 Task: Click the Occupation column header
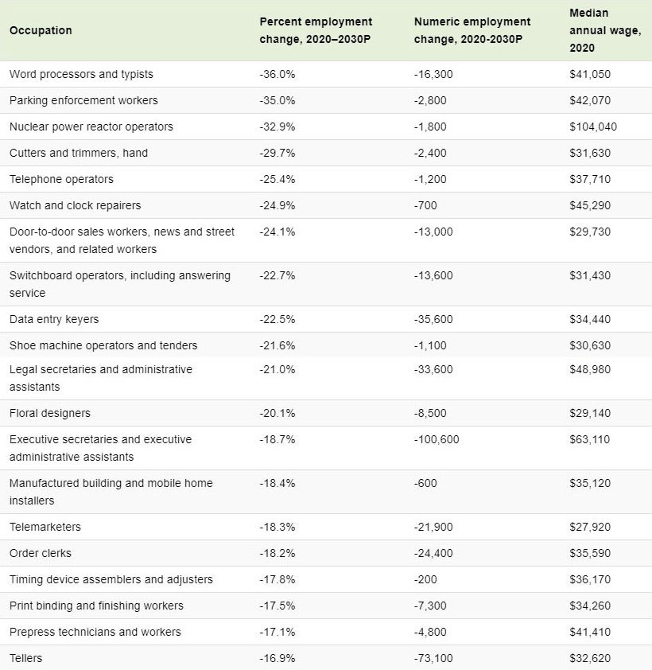click(x=41, y=30)
